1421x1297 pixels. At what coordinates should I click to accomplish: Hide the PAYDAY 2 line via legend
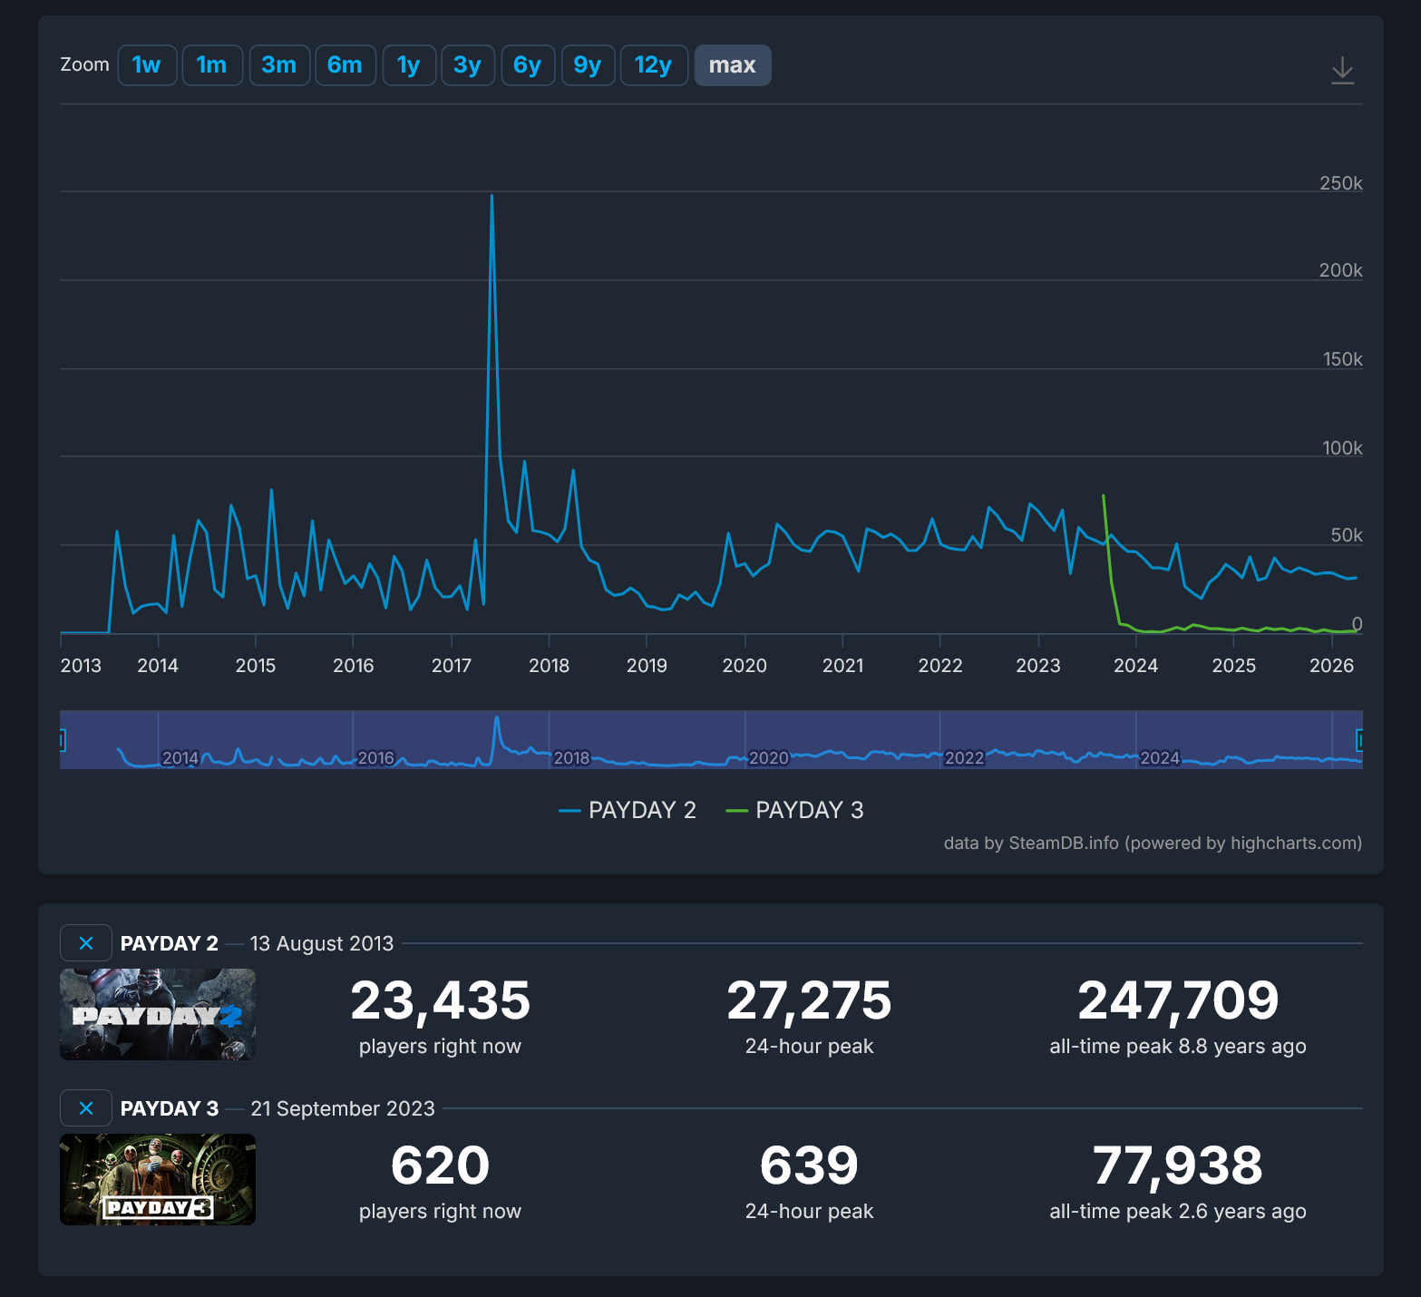coord(628,810)
